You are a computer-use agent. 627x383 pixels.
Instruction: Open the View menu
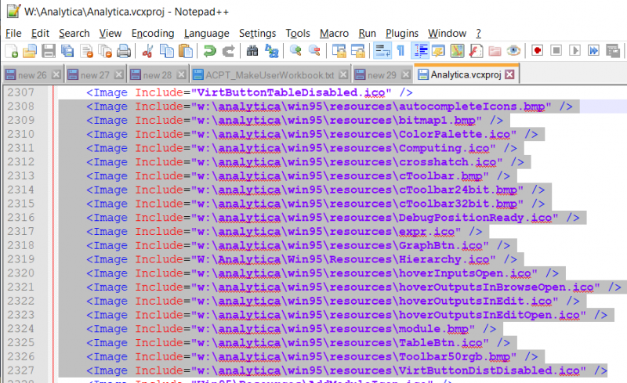(x=111, y=33)
